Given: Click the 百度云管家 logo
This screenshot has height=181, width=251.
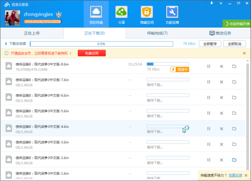Looking at the screenshot, I should click(17, 5).
